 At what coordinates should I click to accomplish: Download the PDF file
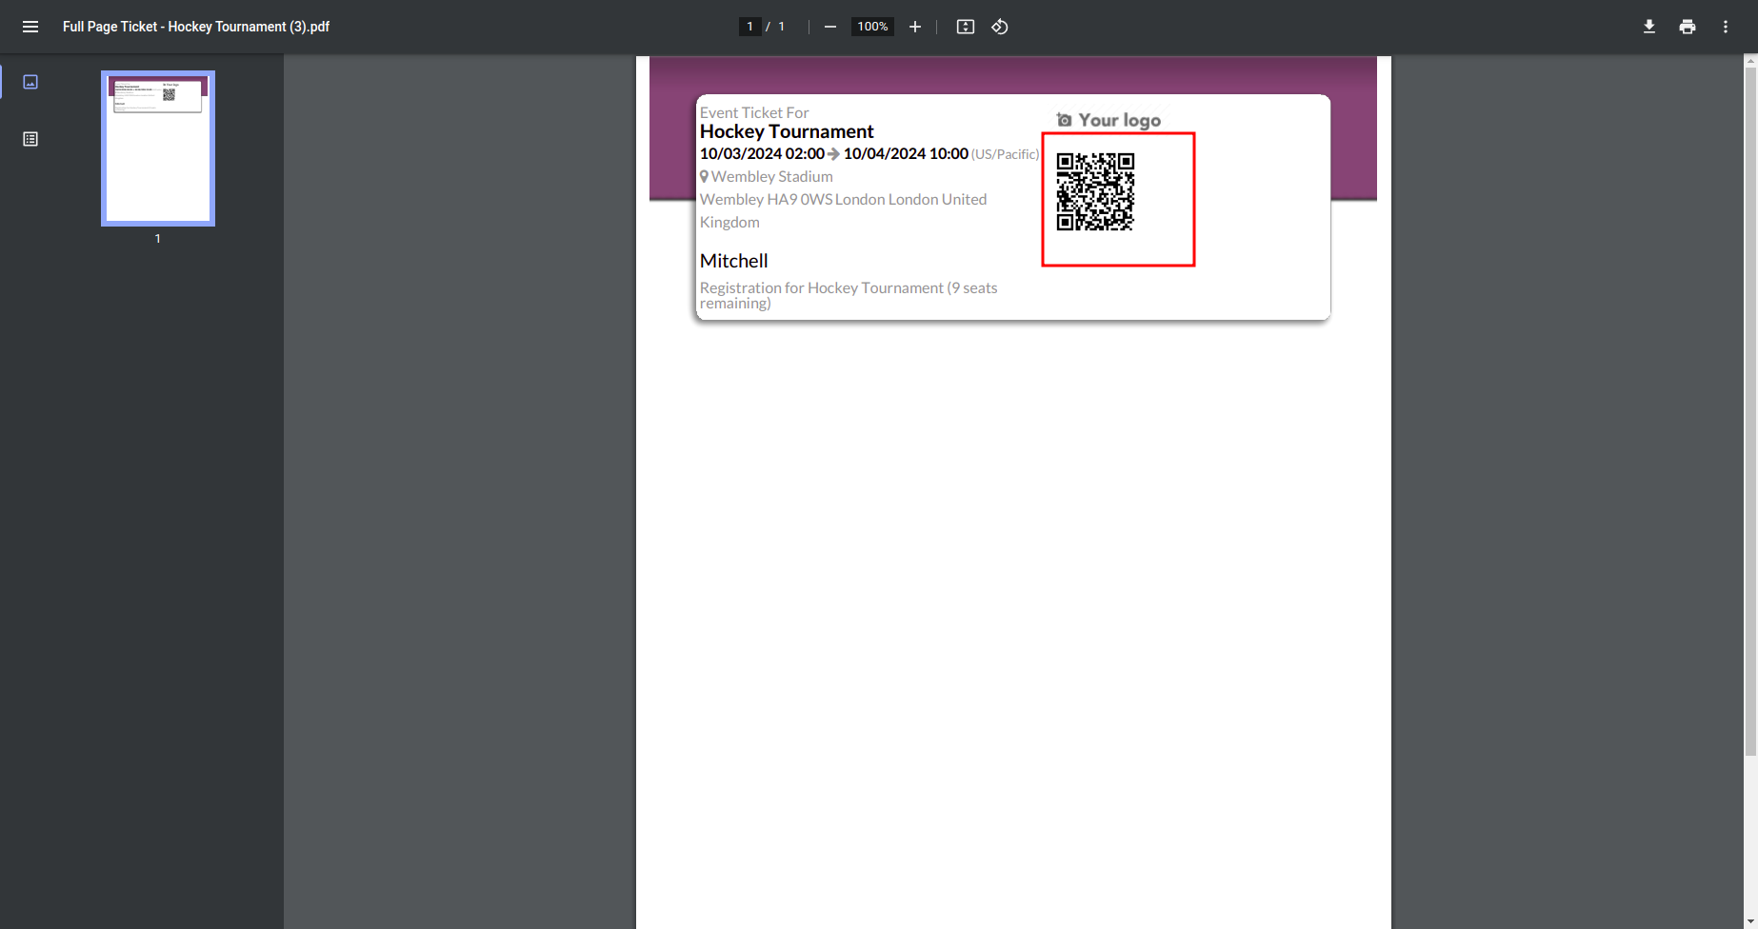pyautogui.click(x=1649, y=27)
